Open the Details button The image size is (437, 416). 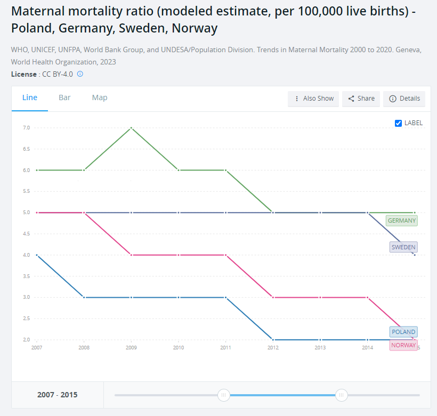click(x=404, y=99)
